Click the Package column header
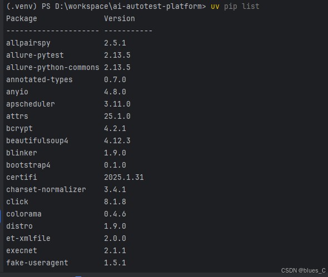This screenshot has height=277, width=328. [22, 18]
